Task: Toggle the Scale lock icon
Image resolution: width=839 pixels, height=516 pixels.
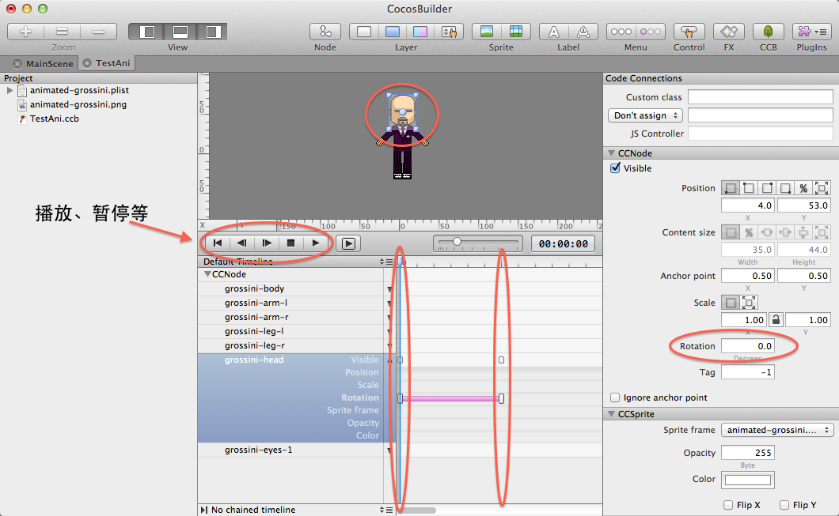Action: [776, 320]
